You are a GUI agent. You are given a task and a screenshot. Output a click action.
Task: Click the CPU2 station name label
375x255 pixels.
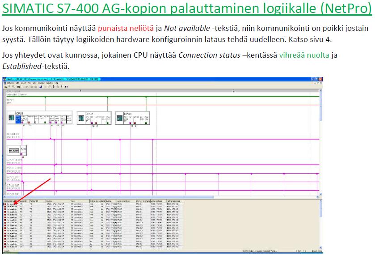(89, 114)
